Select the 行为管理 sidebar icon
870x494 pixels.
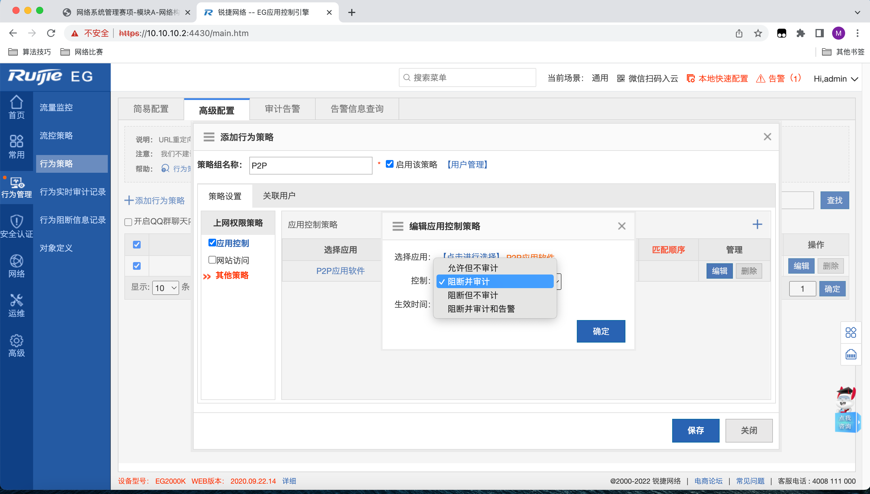coord(16,187)
